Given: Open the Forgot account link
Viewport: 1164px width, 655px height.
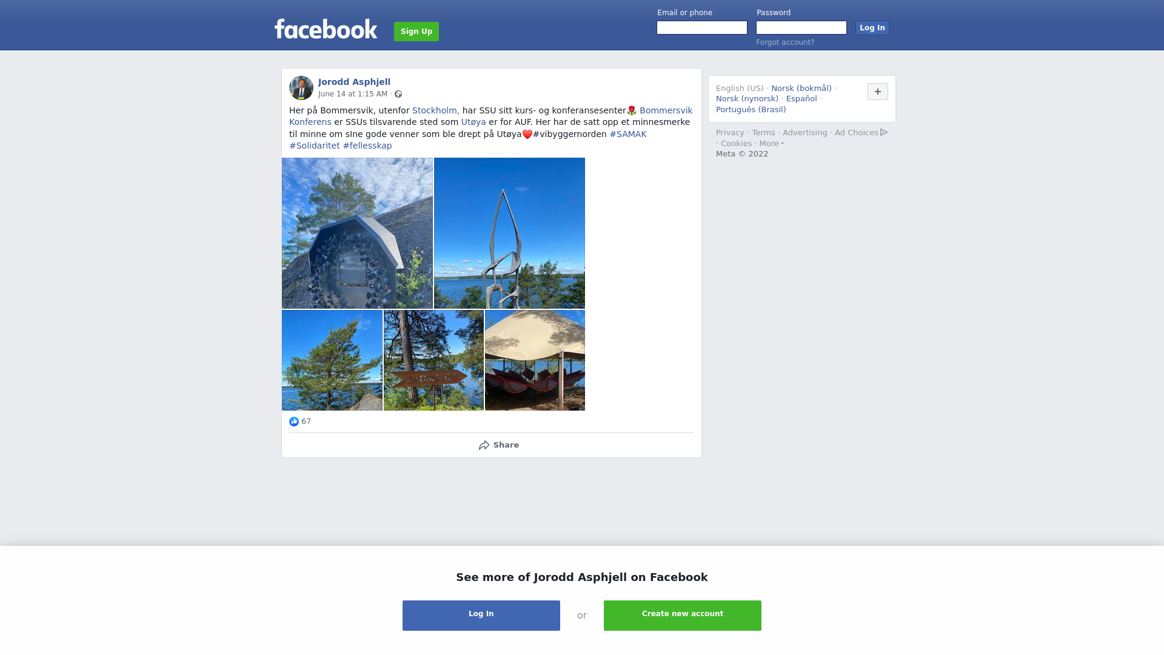Looking at the screenshot, I should coord(785,42).
